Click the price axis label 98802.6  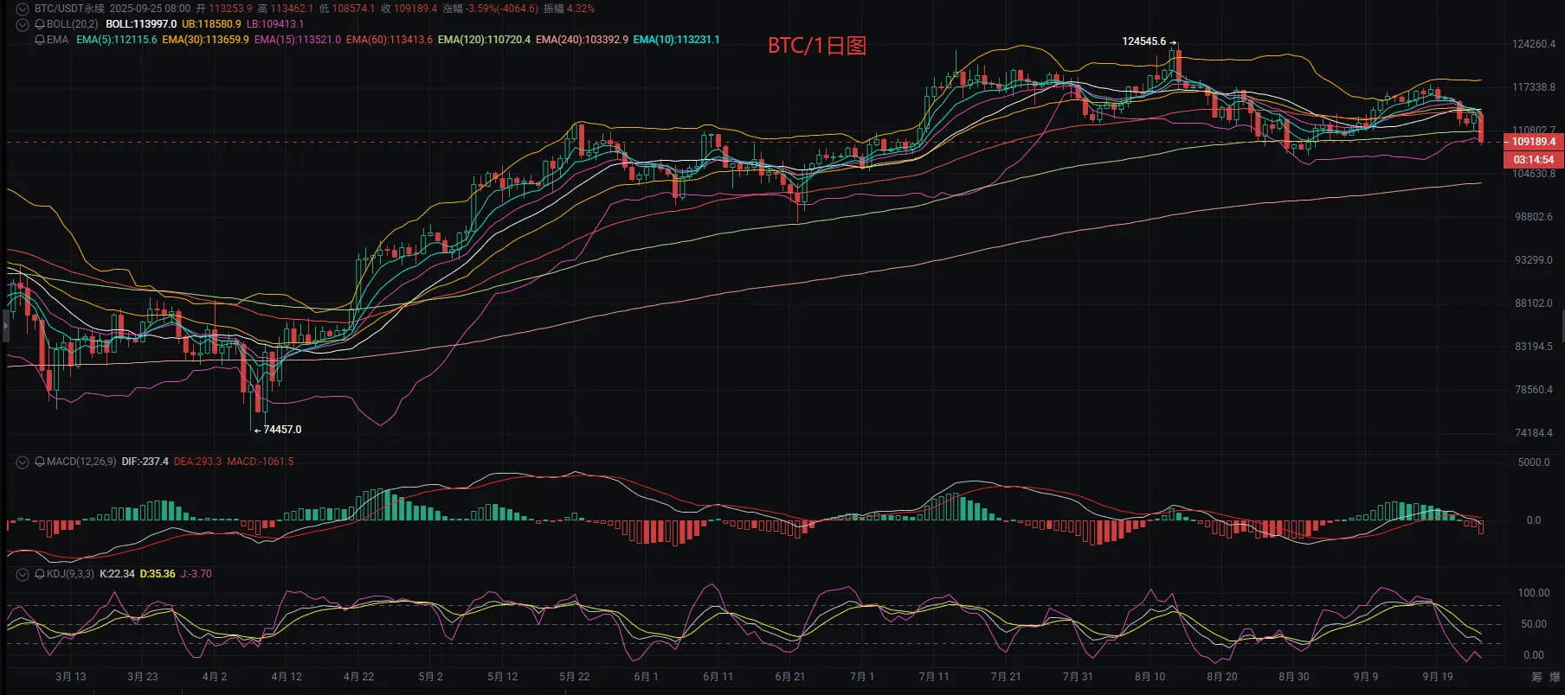coord(1534,217)
